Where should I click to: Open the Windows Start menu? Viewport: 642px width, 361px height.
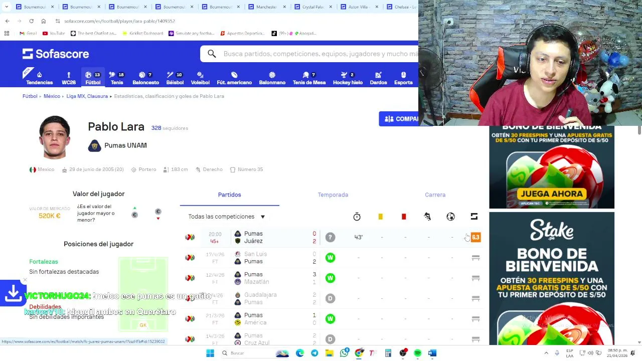click(210, 353)
